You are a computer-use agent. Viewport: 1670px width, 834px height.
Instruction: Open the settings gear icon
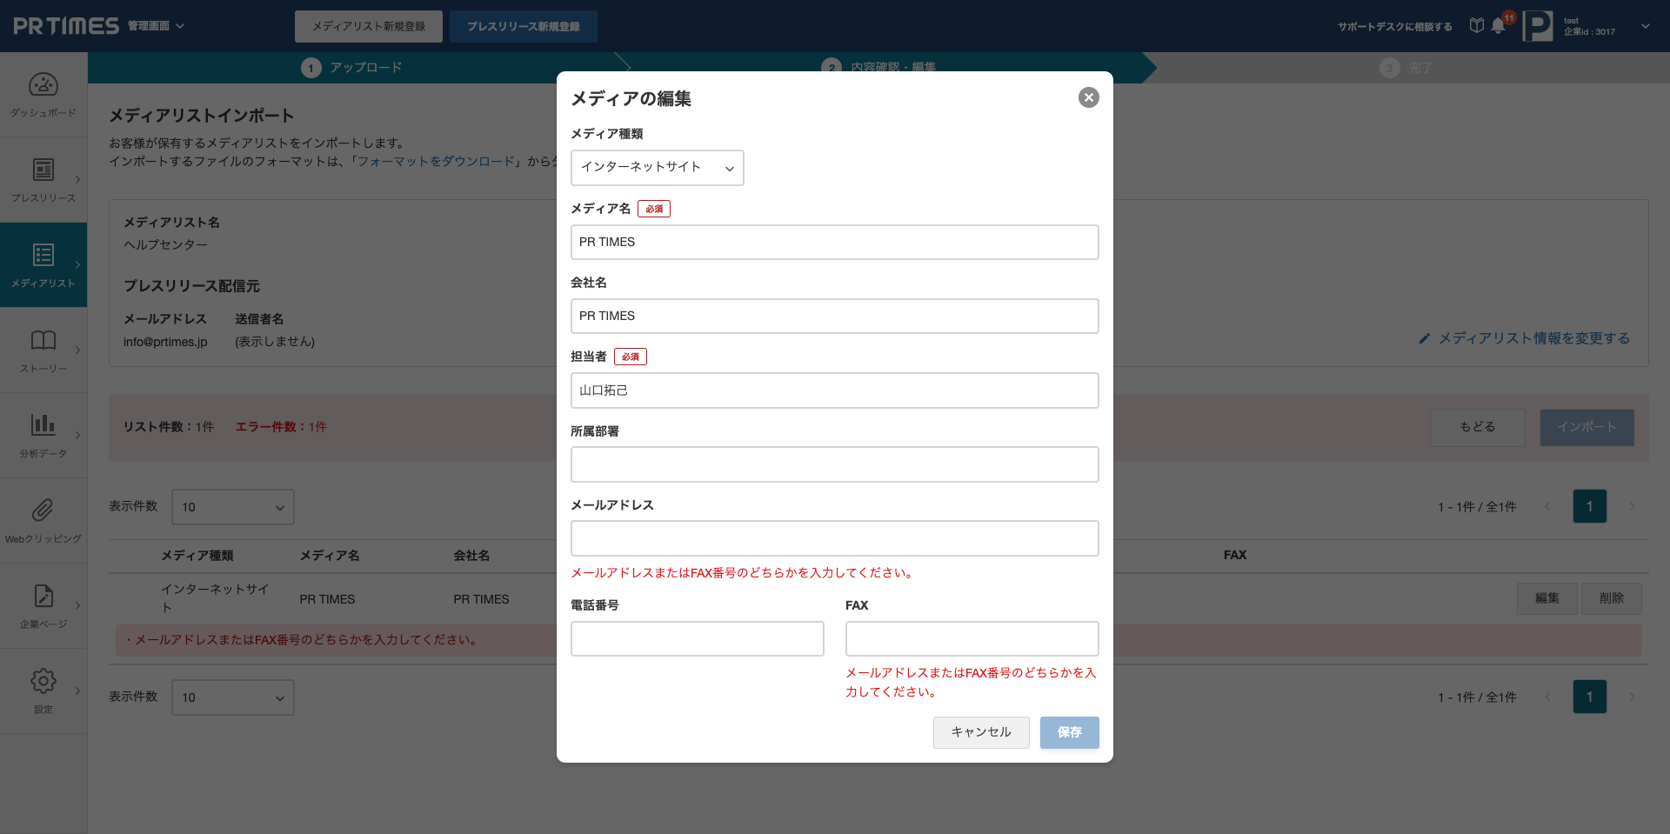click(43, 681)
